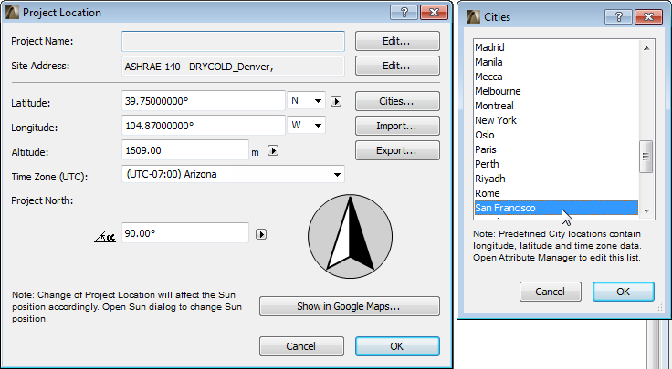
Task: Click the Project North angle field
Action: pyautogui.click(x=185, y=233)
